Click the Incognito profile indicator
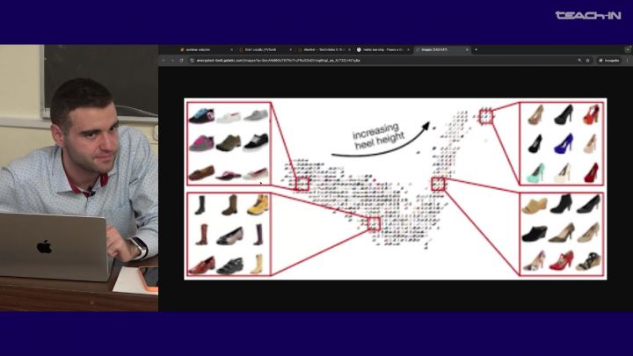 609,60
